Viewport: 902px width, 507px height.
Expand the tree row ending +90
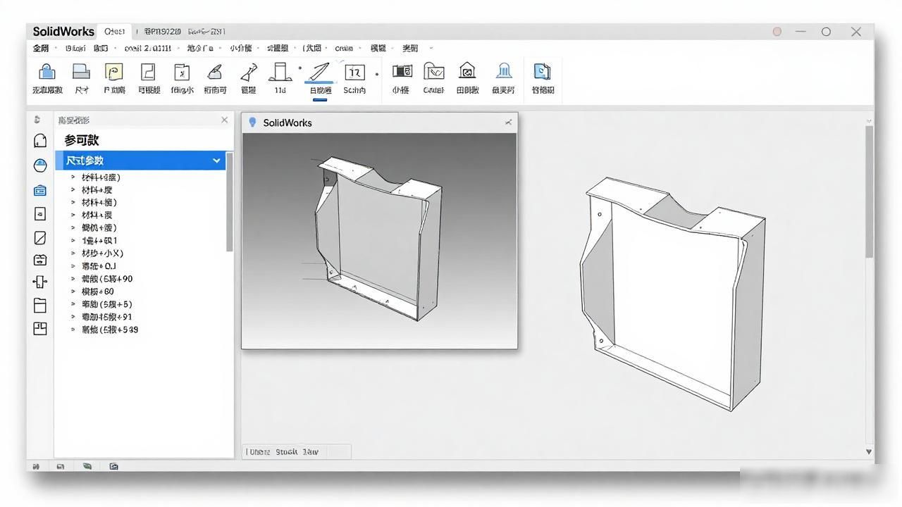[73, 279]
